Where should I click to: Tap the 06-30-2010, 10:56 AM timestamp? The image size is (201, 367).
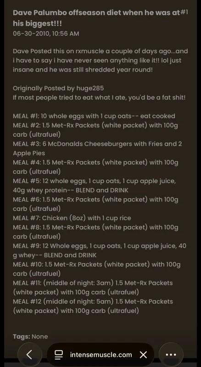(x=46, y=33)
